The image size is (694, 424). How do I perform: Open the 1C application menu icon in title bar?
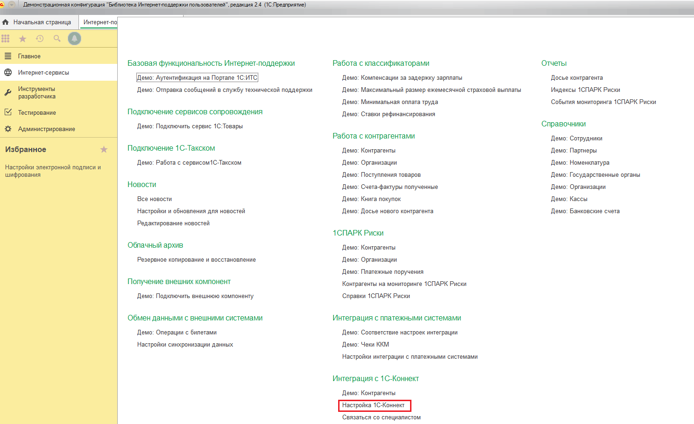coord(2,5)
